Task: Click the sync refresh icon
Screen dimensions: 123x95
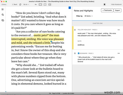Action: [20, 4]
